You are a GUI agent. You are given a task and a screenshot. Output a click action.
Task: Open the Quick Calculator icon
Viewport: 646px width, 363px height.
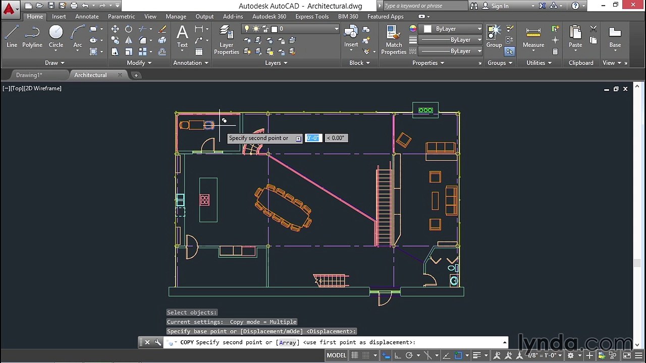(555, 51)
